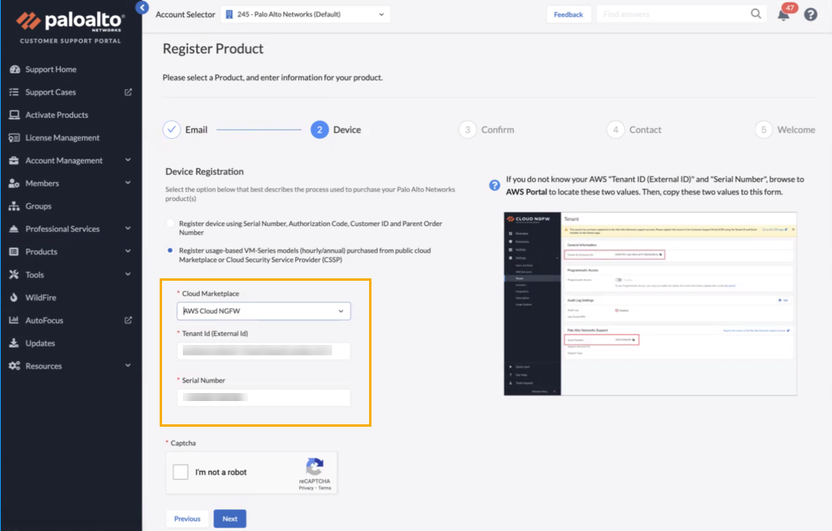Image resolution: width=832 pixels, height=531 pixels.
Task: Click the Members people icon
Action: pos(14,184)
